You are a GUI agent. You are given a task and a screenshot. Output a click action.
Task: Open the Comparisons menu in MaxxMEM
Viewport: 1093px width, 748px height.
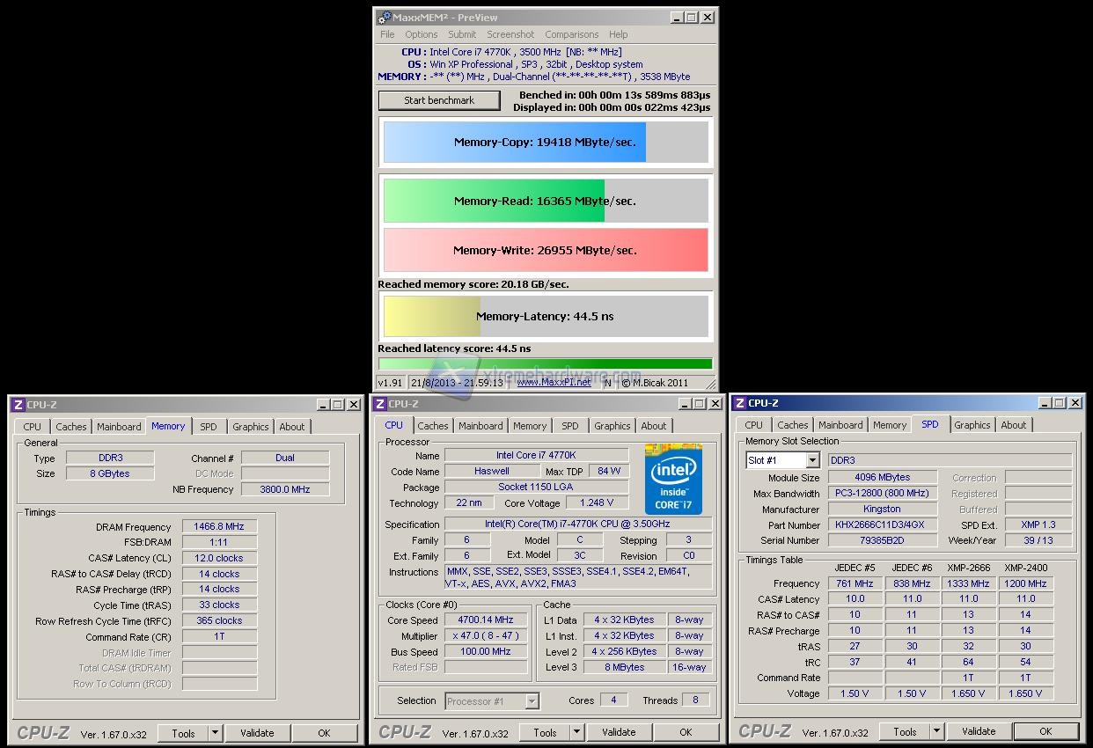pos(571,34)
